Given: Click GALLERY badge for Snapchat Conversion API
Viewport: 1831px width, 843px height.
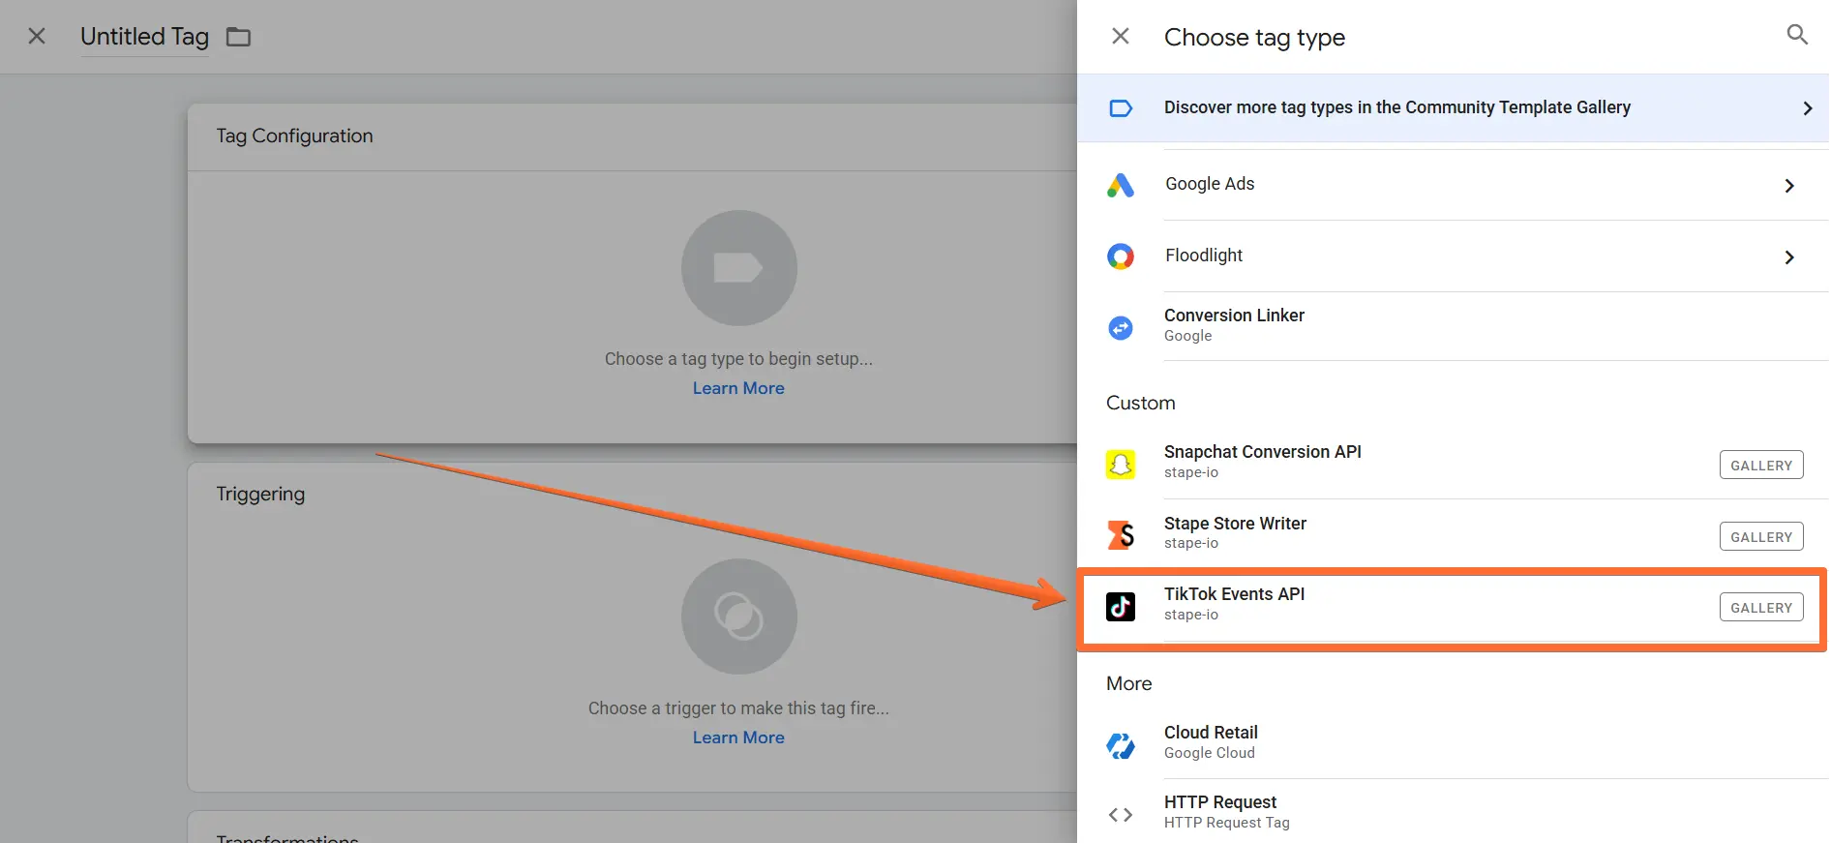Looking at the screenshot, I should pyautogui.click(x=1761, y=466).
